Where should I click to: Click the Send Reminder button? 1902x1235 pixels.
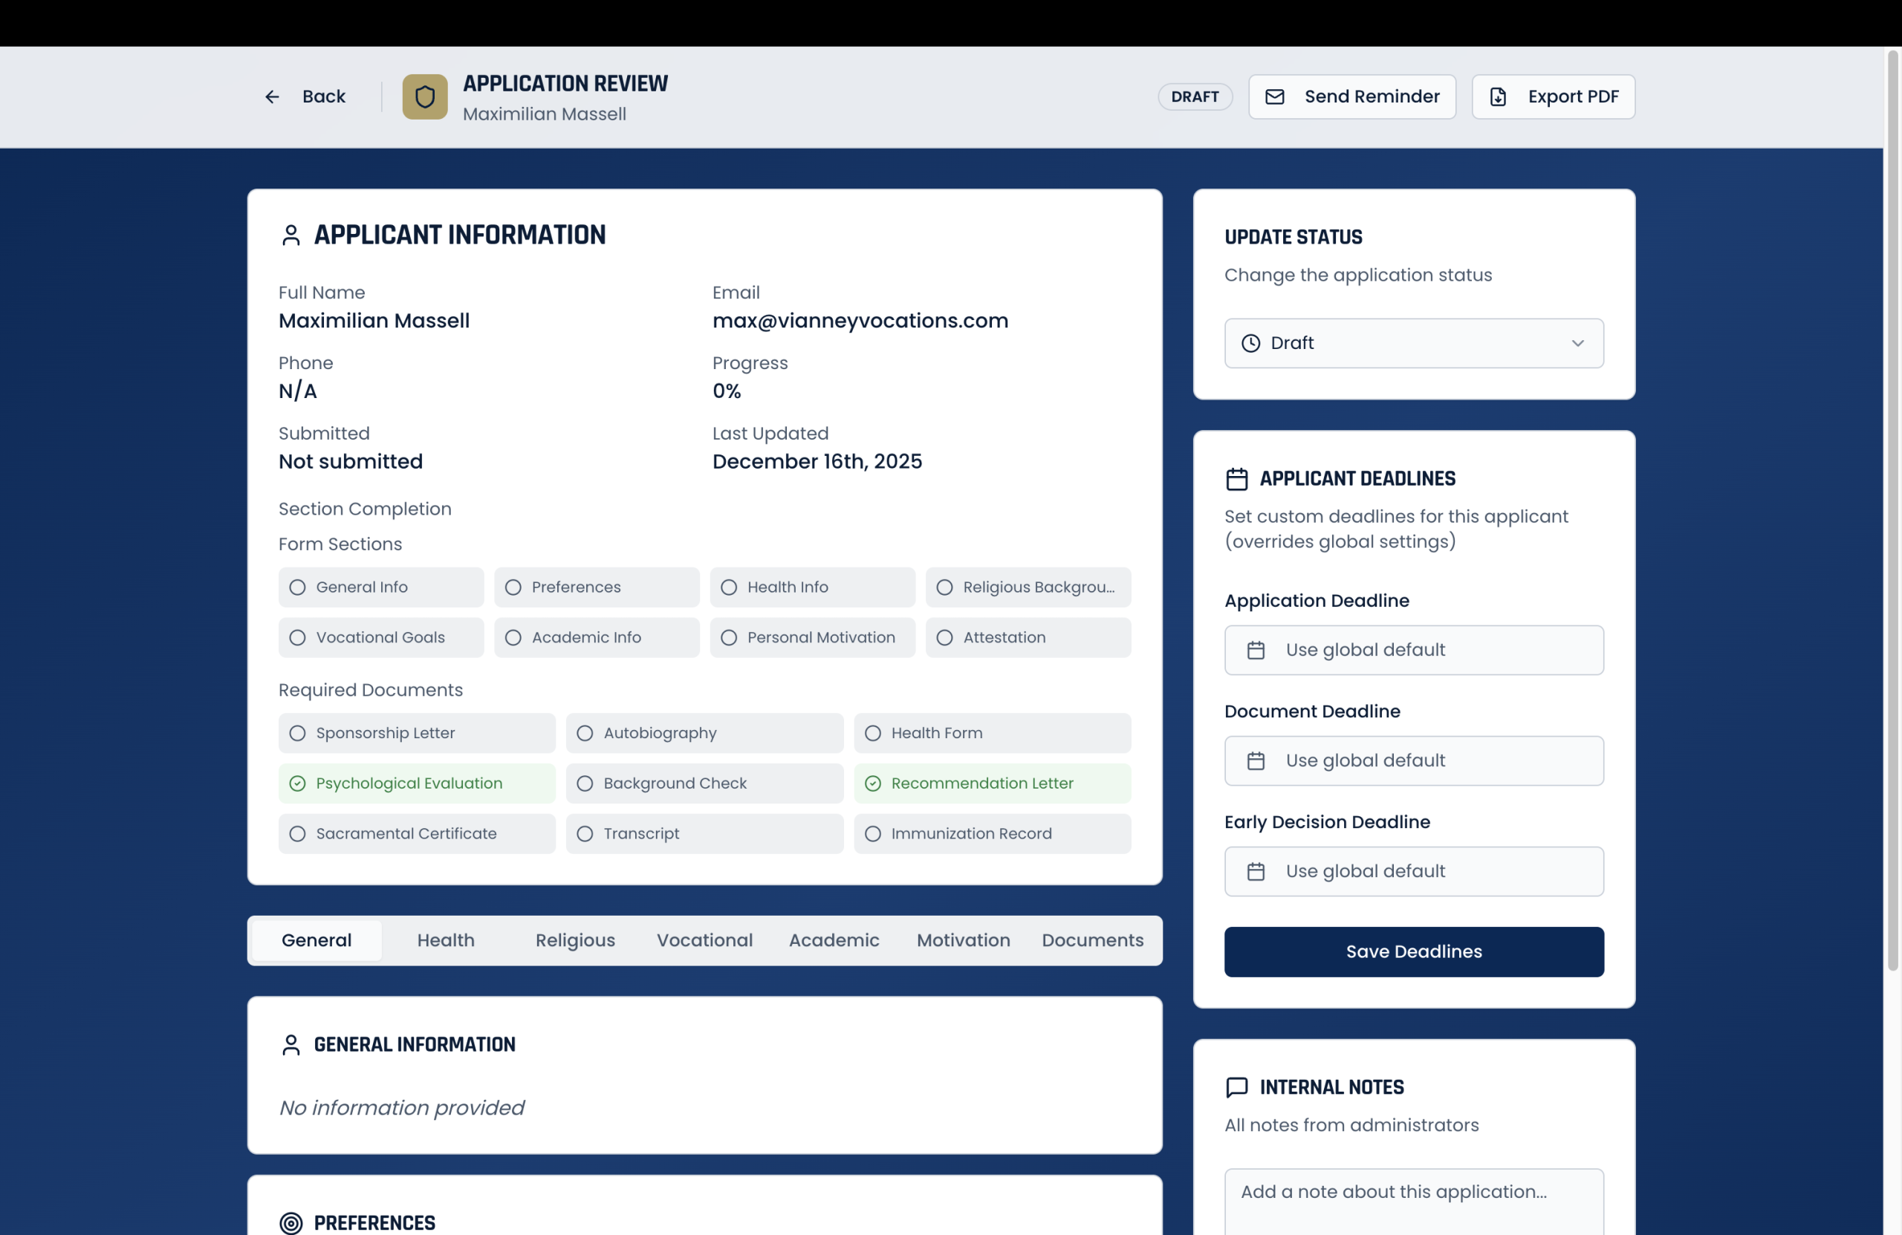point(1351,97)
